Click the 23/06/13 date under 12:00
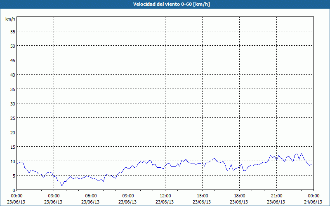This screenshot has height=206, width=330. [165, 202]
